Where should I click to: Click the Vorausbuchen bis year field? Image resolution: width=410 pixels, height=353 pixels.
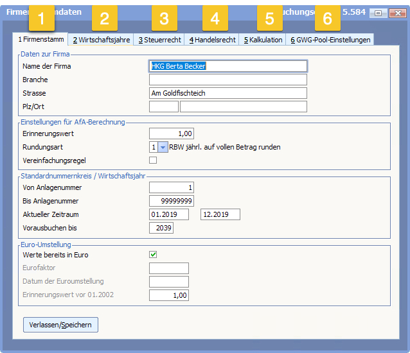161,228
